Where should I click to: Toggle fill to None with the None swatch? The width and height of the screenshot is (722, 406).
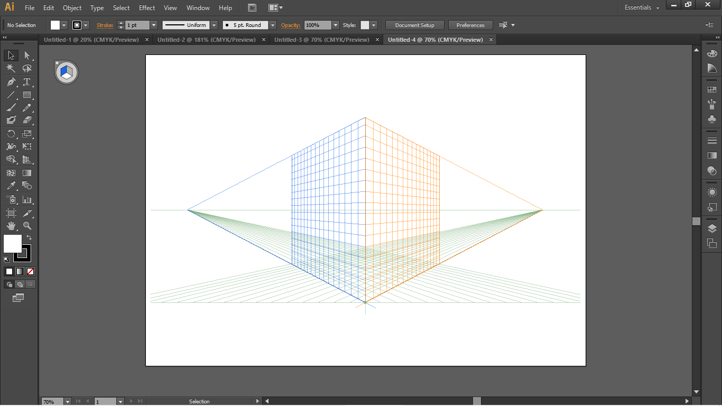(x=31, y=271)
